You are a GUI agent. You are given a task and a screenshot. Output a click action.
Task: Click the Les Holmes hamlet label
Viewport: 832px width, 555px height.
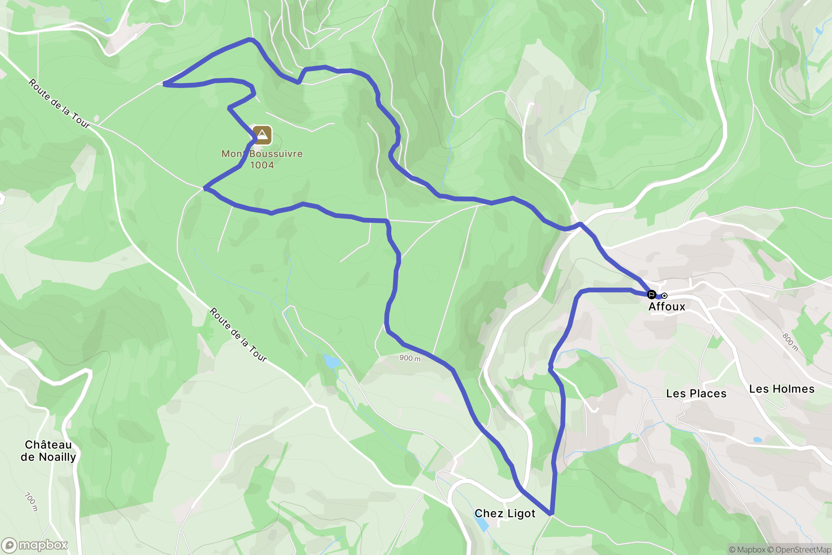(x=782, y=389)
